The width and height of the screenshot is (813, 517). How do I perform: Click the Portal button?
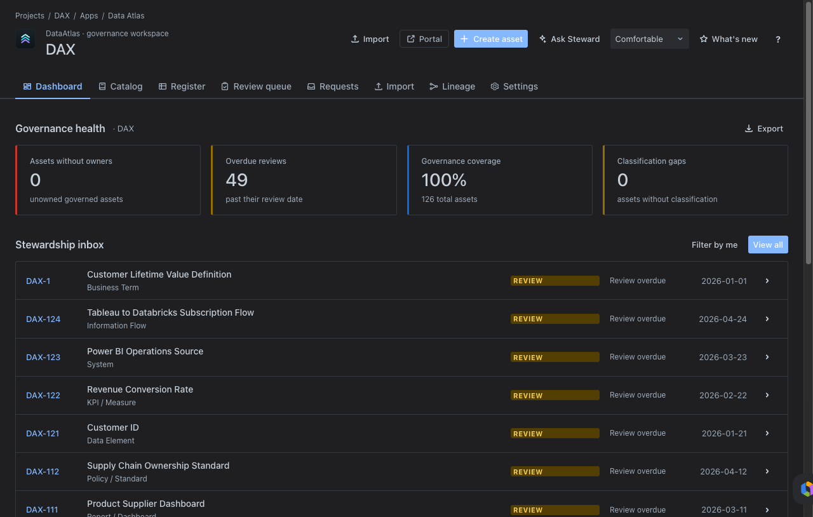(424, 39)
